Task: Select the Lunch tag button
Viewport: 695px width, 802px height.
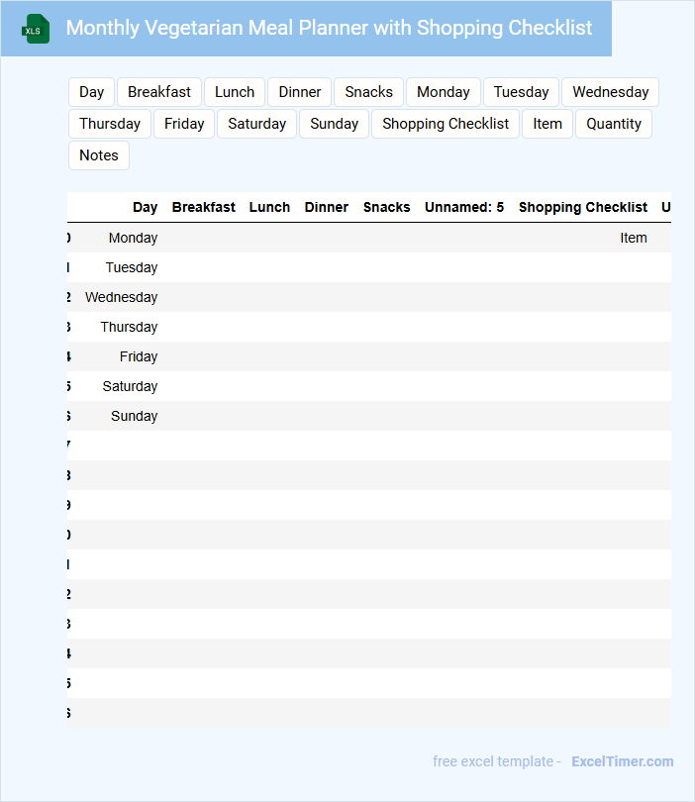Action: (235, 92)
